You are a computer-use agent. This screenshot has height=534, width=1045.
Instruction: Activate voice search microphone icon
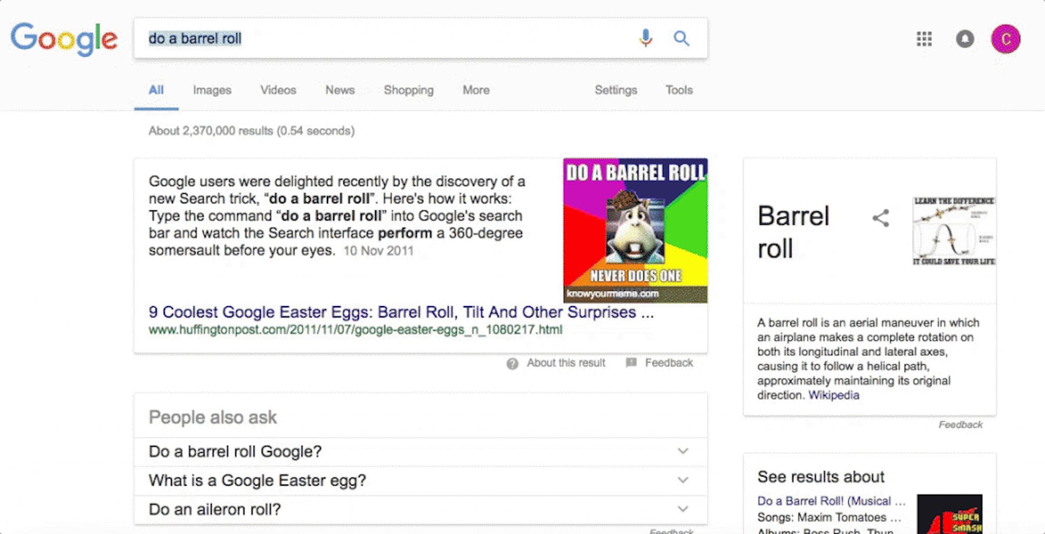click(x=646, y=38)
